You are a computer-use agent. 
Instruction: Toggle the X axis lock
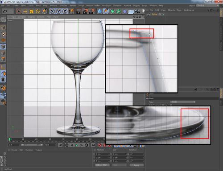(52, 12)
